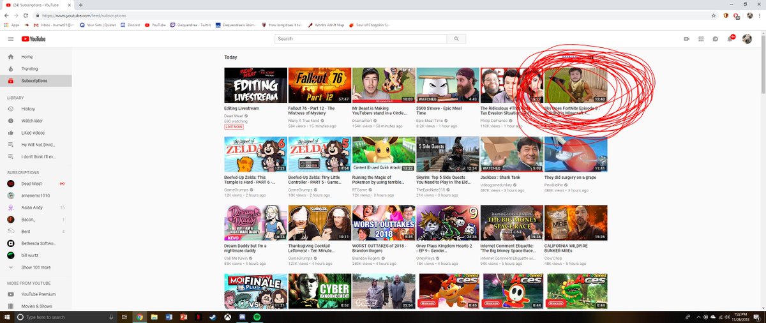Open the YouTube account avatar menu
The height and width of the screenshot is (323, 766).
747,39
